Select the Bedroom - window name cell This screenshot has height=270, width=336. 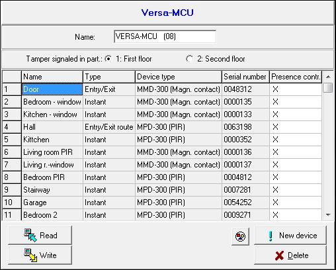(x=52, y=102)
